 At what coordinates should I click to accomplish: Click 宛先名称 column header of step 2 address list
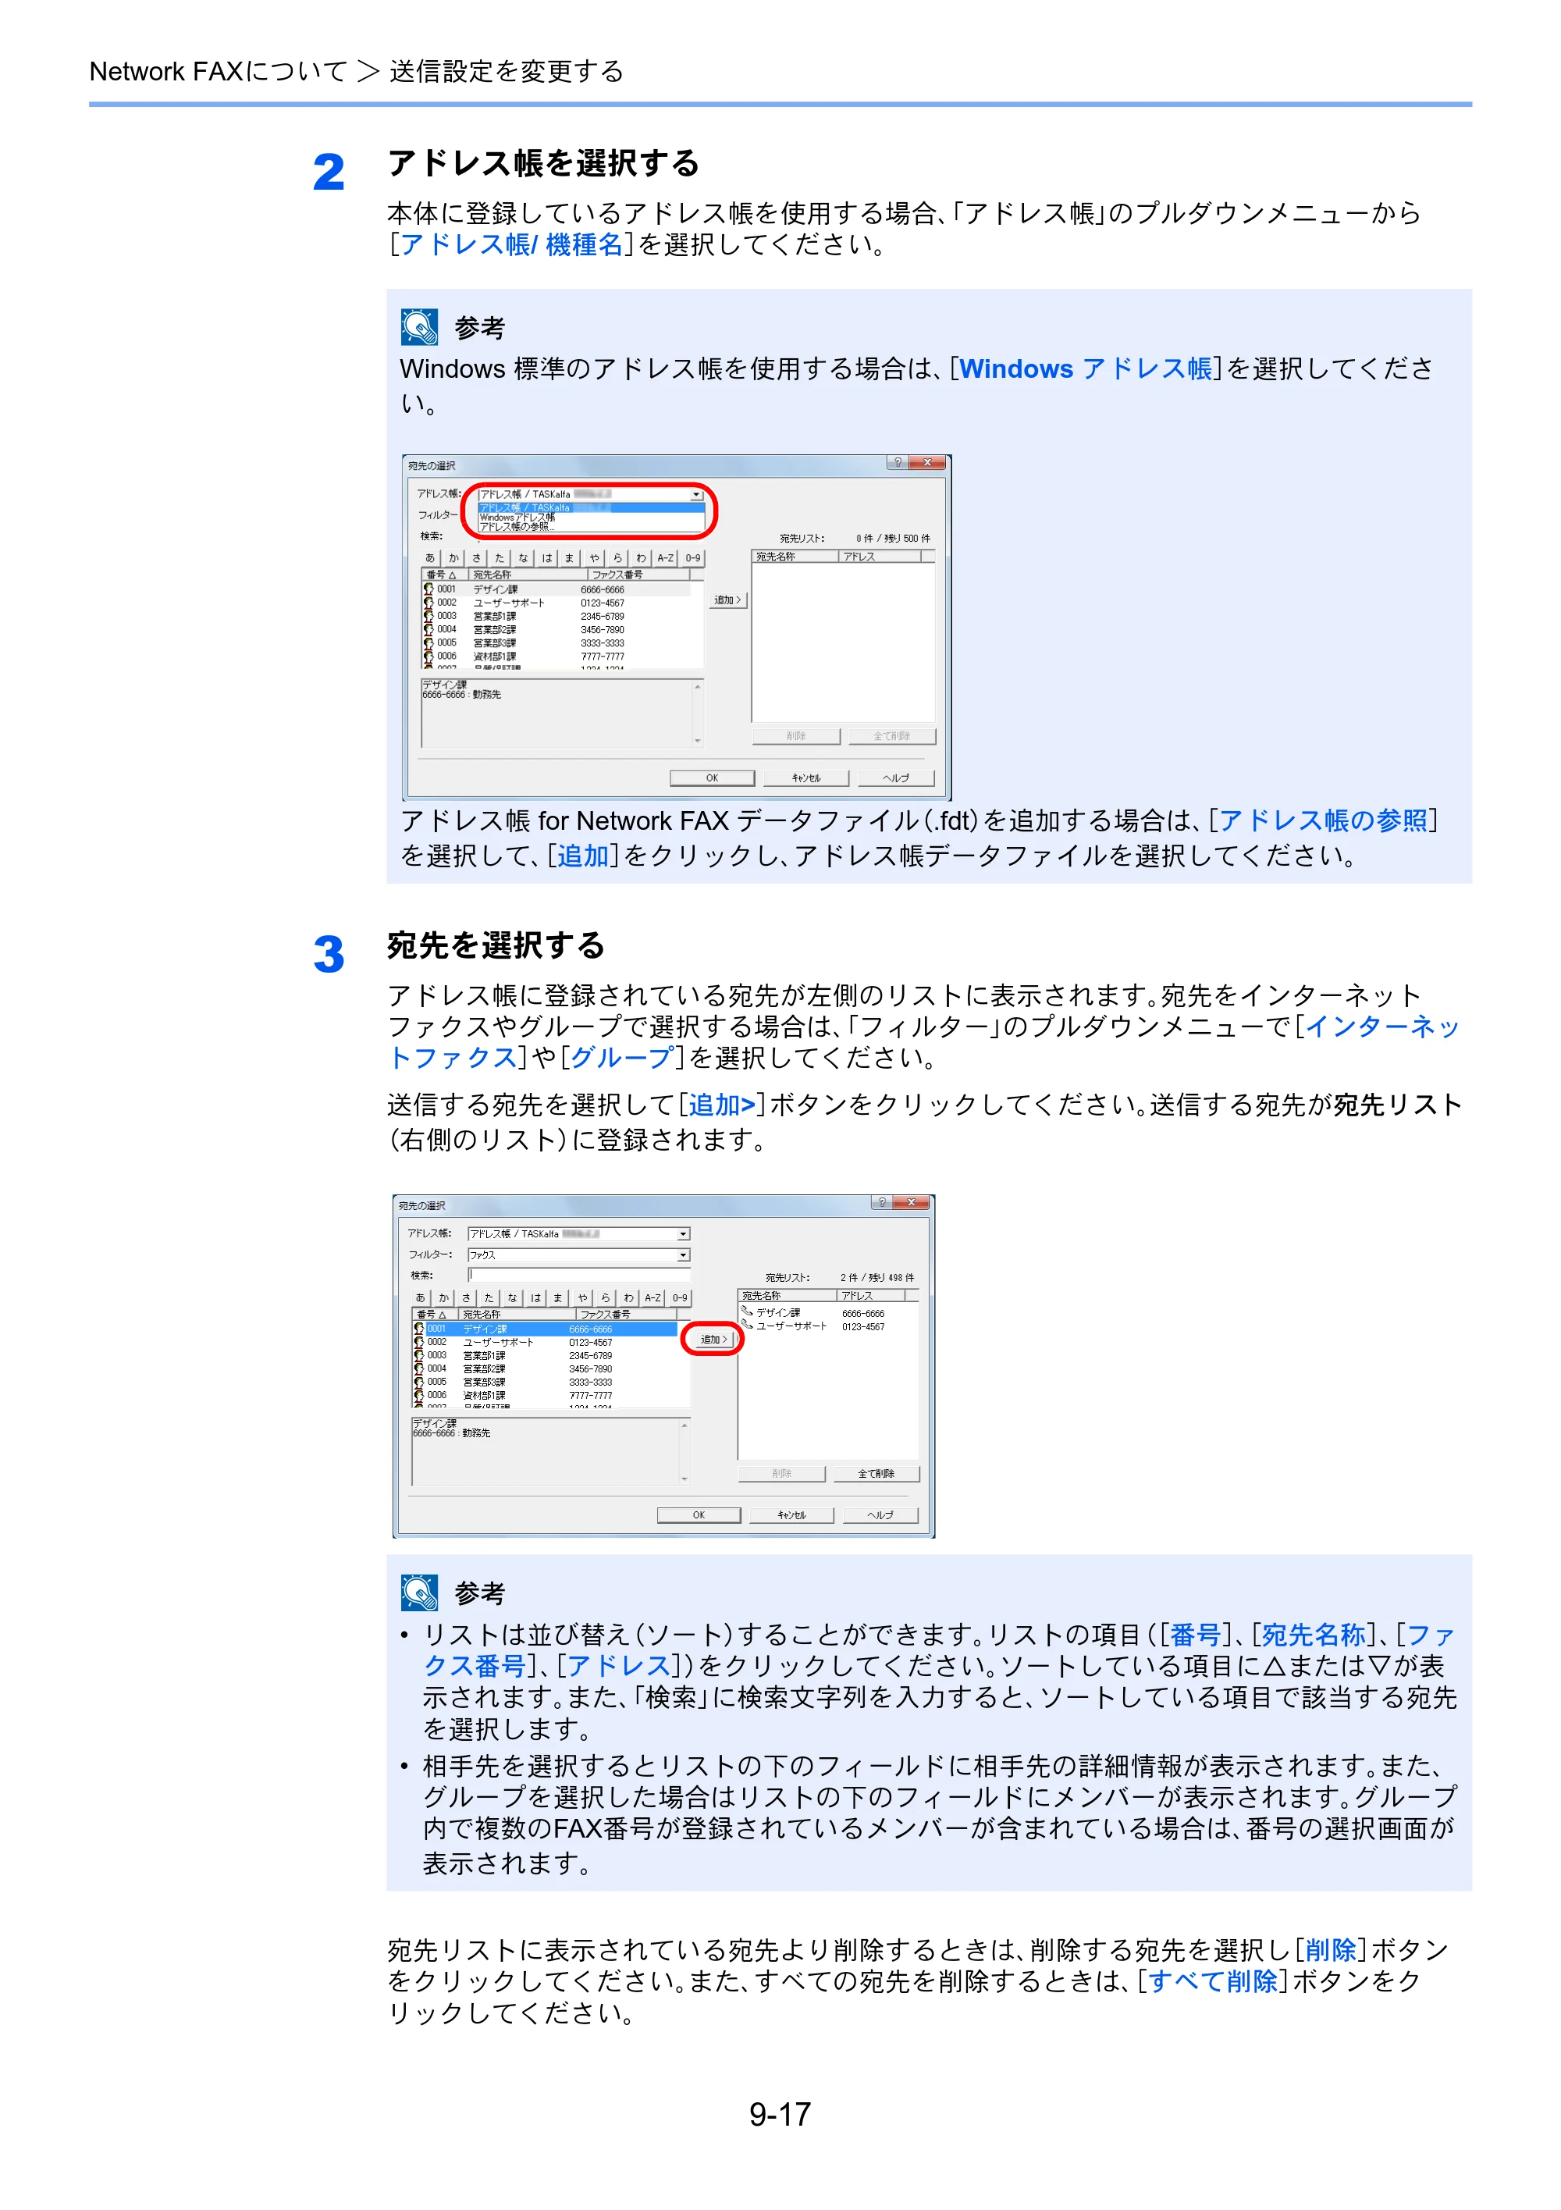(x=528, y=575)
